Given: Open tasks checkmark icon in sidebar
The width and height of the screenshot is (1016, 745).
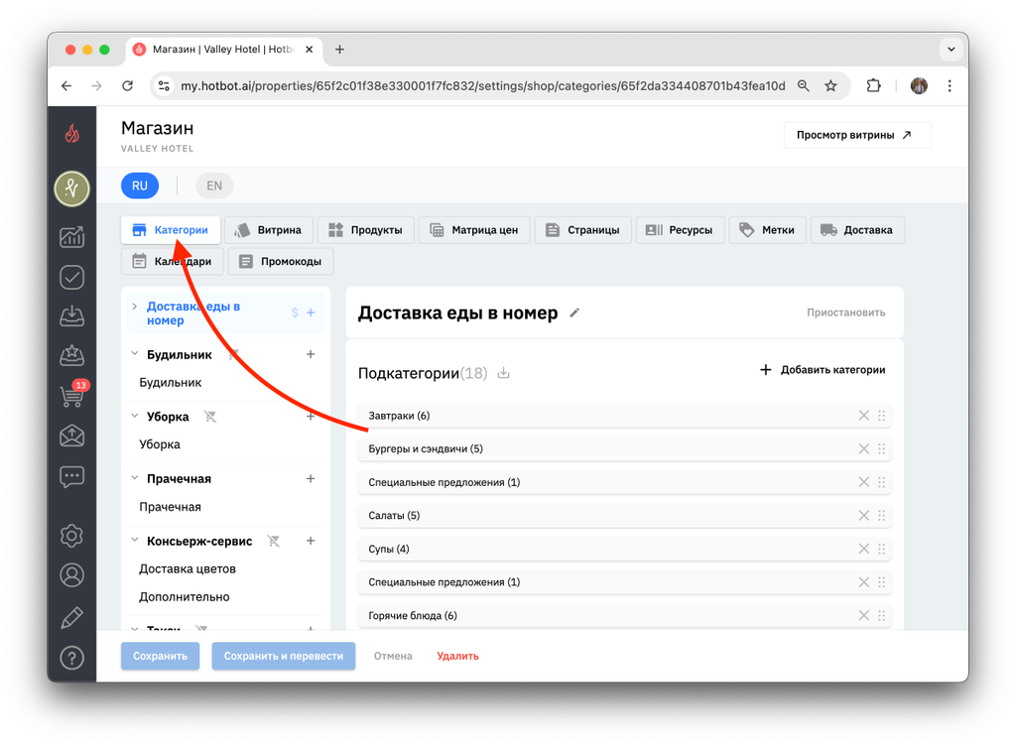Looking at the screenshot, I should pos(71,278).
